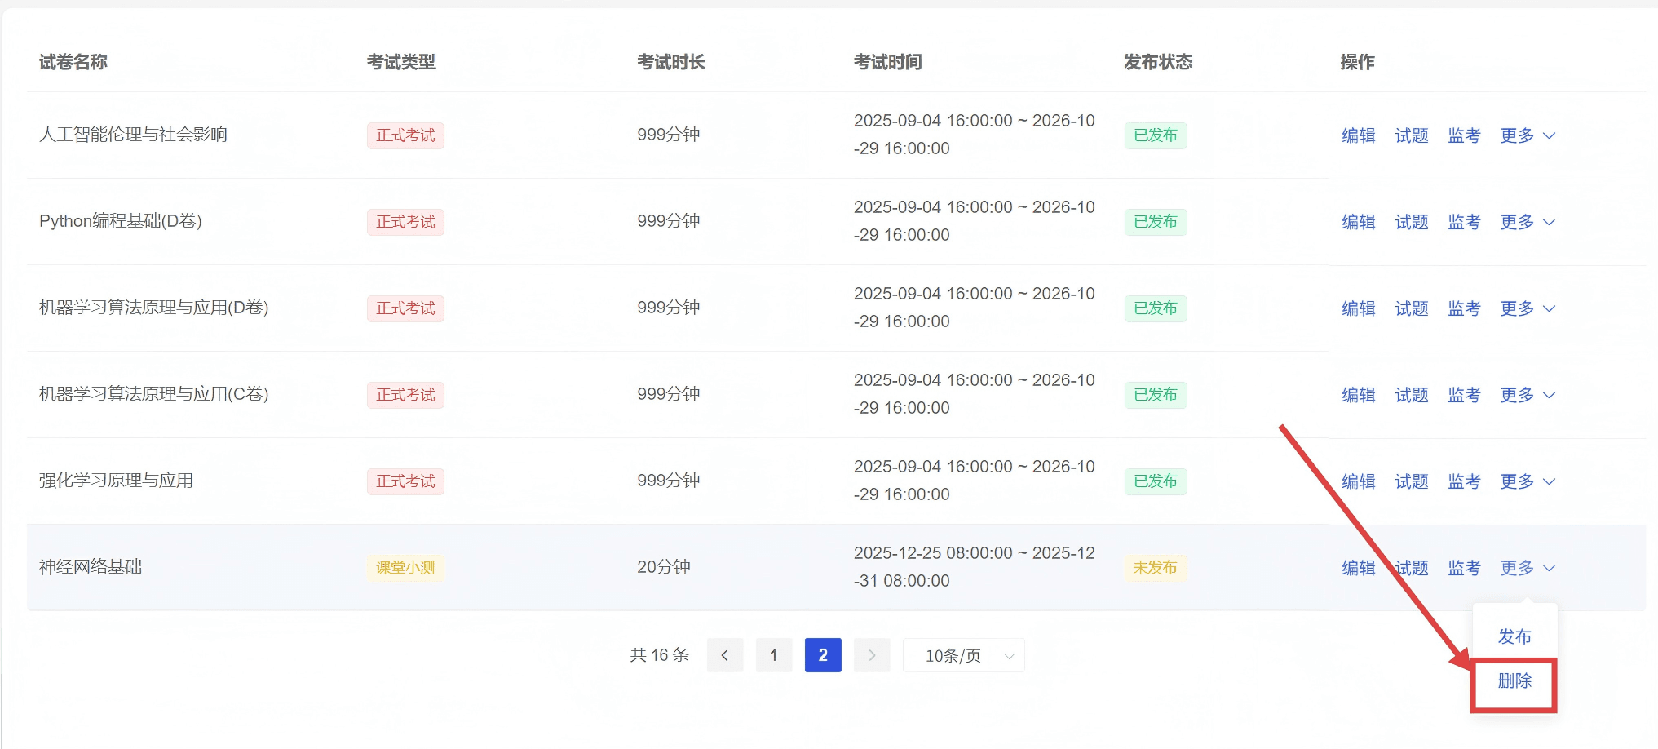This screenshot has width=1658, height=749.
Task: Click the 课堂小测 exam type tag
Action: (x=405, y=568)
